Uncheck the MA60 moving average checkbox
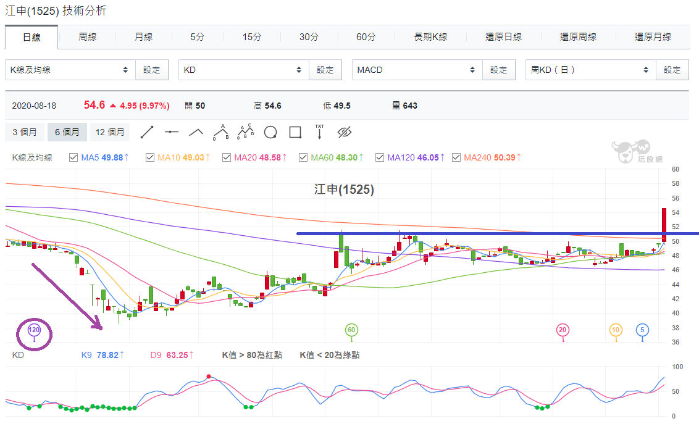The height and width of the screenshot is (421, 699). pos(303,157)
